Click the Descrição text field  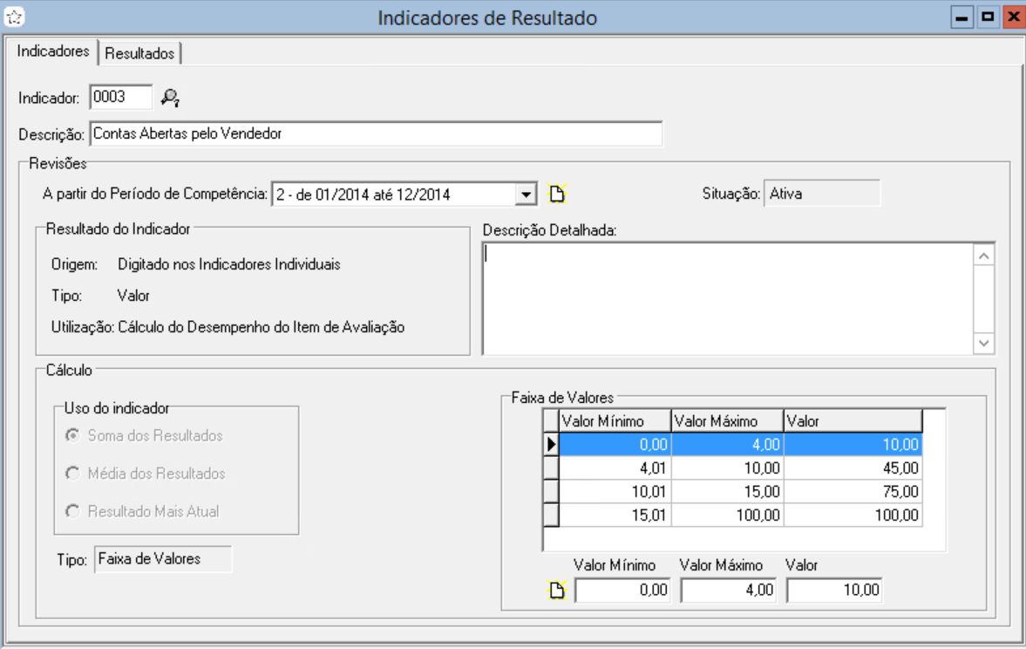pyautogui.click(x=375, y=134)
